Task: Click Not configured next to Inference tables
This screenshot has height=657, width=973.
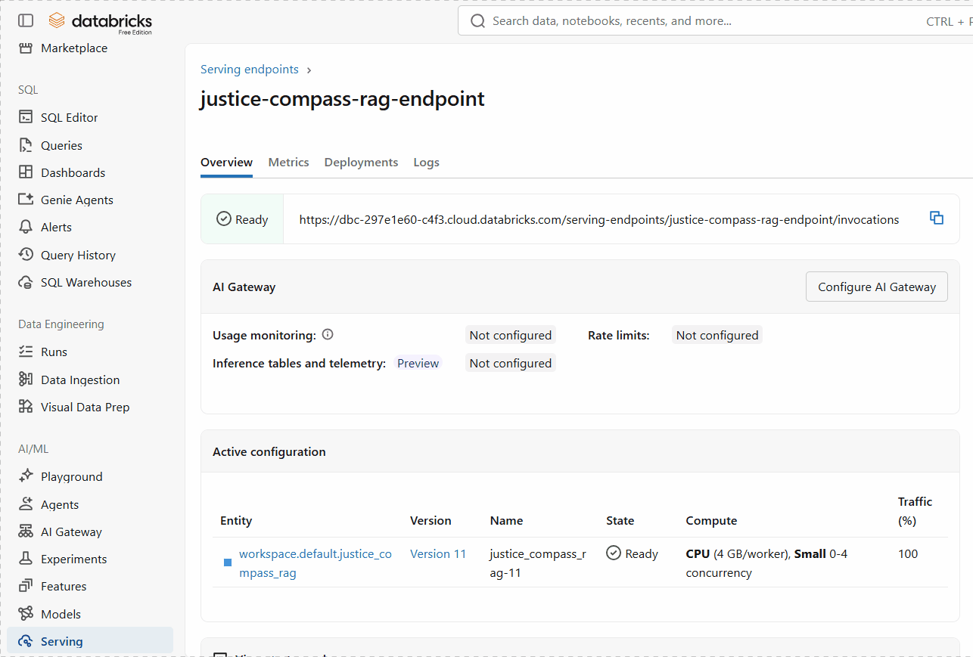Action: click(510, 364)
